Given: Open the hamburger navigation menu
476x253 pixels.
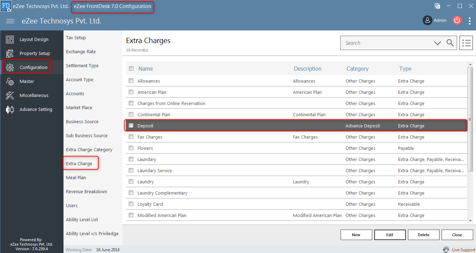Looking at the screenshot, I should pyautogui.click(x=10, y=21).
